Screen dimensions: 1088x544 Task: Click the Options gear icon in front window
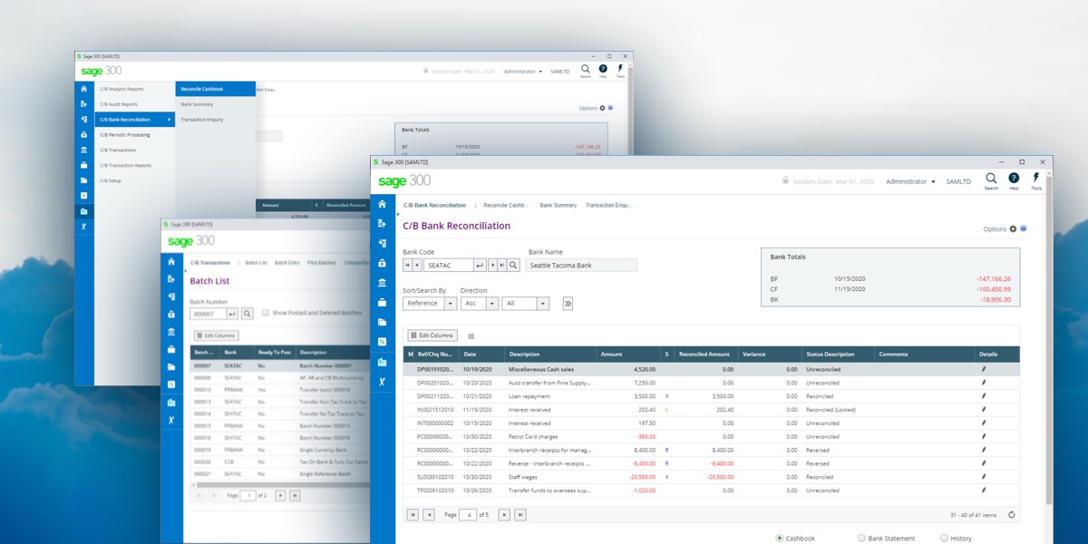tap(1013, 229)
